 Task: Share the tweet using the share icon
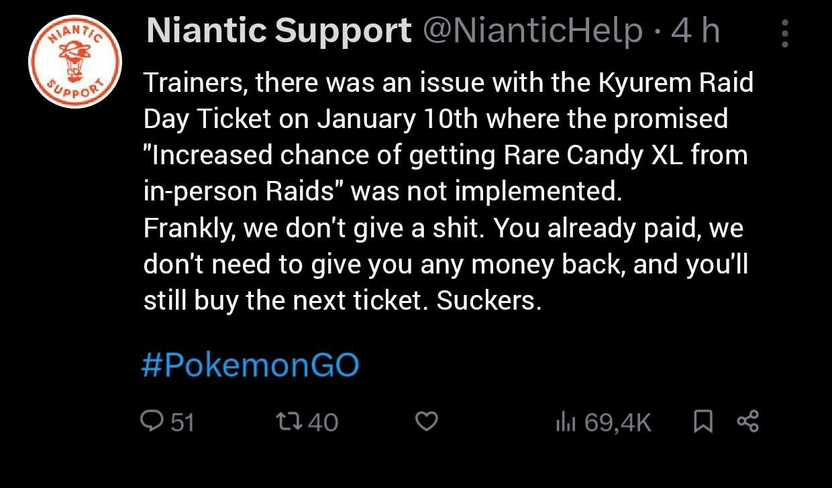[x=747, y=421]
